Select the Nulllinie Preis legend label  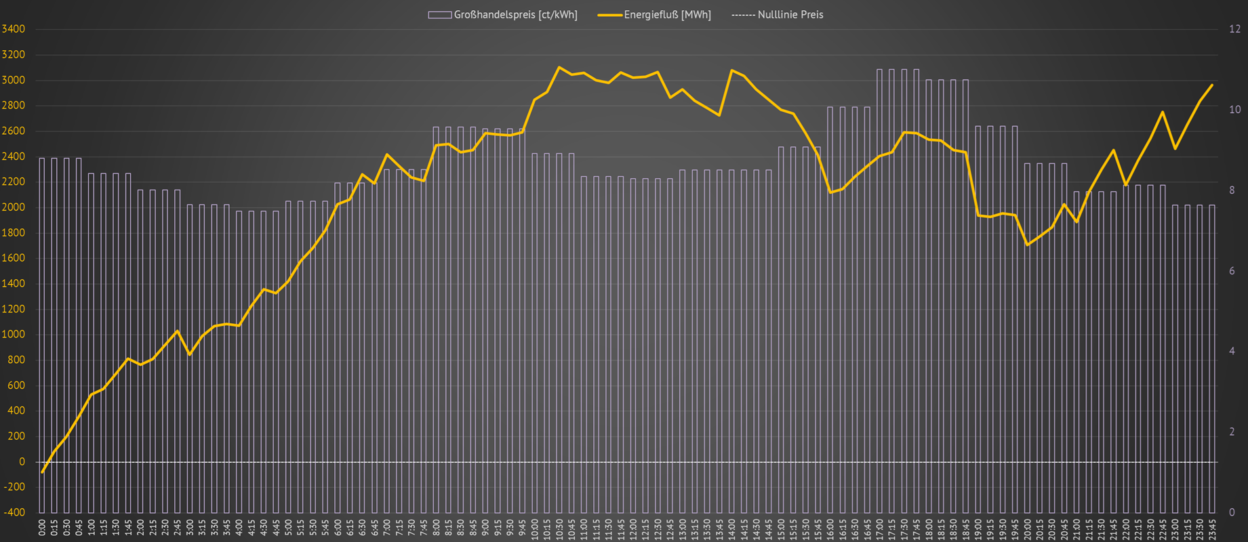(790, 15)
